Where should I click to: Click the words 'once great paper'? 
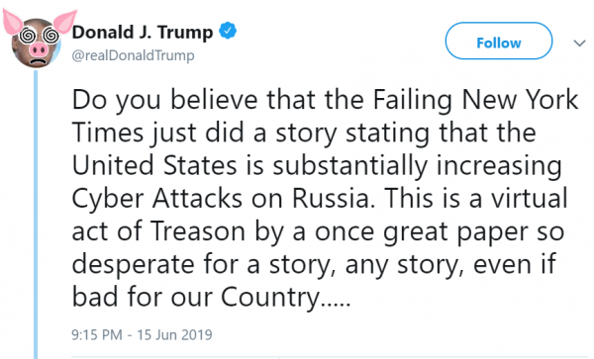[422, 231]
